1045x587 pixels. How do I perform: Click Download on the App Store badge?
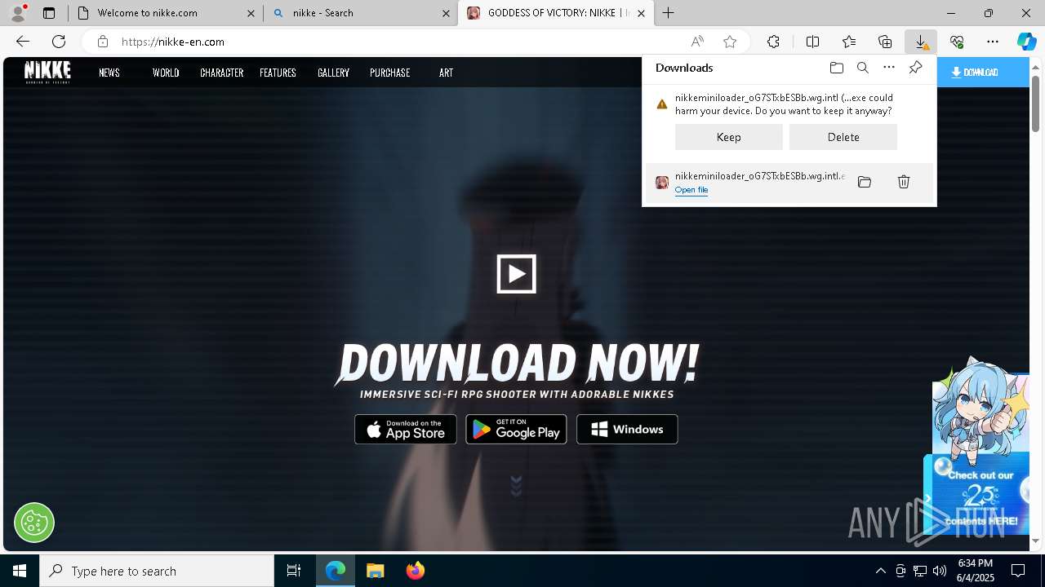tap(406, 429)
